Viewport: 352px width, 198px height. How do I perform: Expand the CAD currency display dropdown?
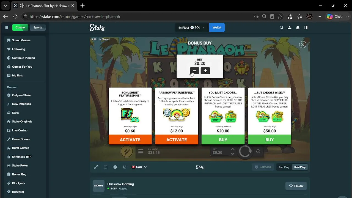(x=139, y=167)
